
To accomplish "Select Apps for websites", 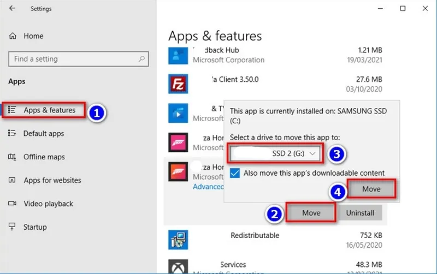I will pyautogui.click(x=52, y=181).
